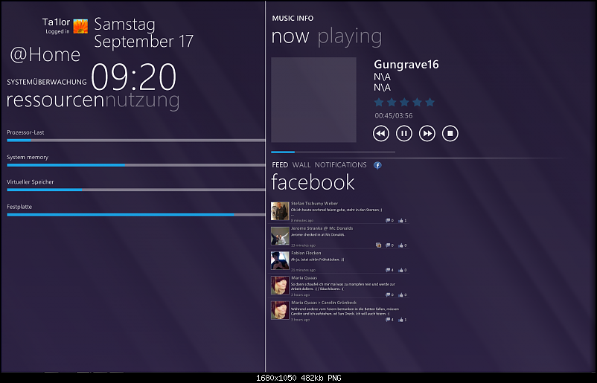
Task: Open comments on Jerome Stranka's post
Action: (389, 245)
